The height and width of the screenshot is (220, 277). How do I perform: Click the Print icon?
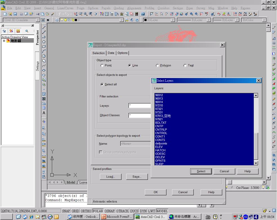(x=21, y=14)
